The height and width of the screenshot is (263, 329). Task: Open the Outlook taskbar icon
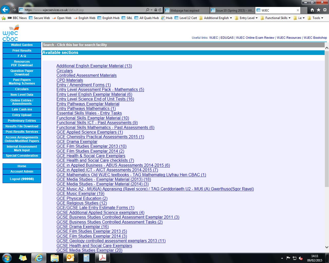[70, 258]
